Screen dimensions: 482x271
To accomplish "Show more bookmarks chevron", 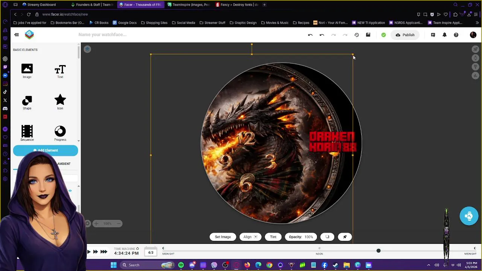I will click(477, 23).
